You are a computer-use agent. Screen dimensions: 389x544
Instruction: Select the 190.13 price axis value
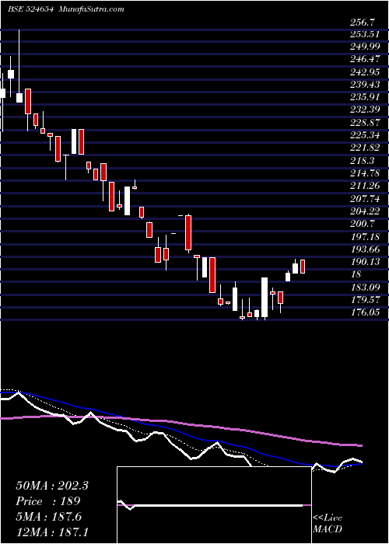point(365,261)
